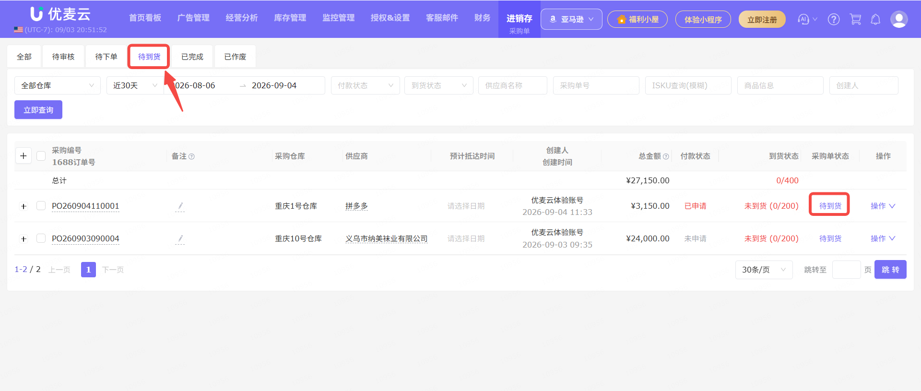Click the 立即注册 button
This screenshot has width=921, height=391.
point(762,19)
